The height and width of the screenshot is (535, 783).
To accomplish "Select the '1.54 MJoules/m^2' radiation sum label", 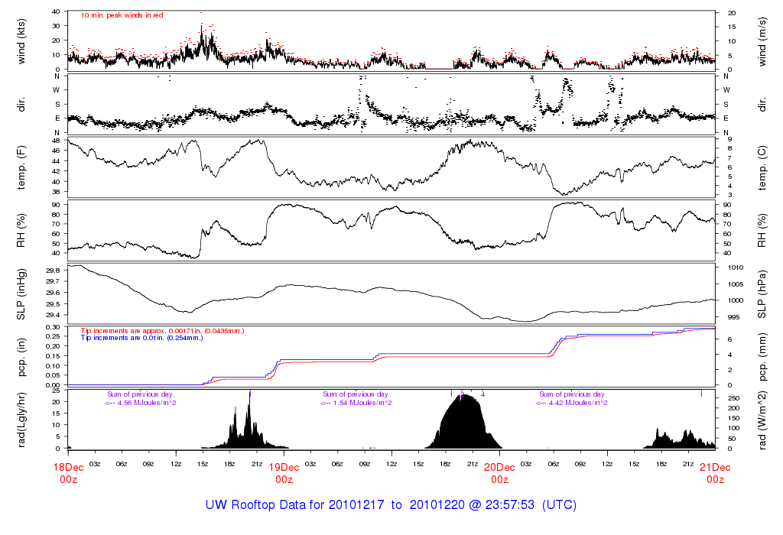I will (x=356, y=402).
